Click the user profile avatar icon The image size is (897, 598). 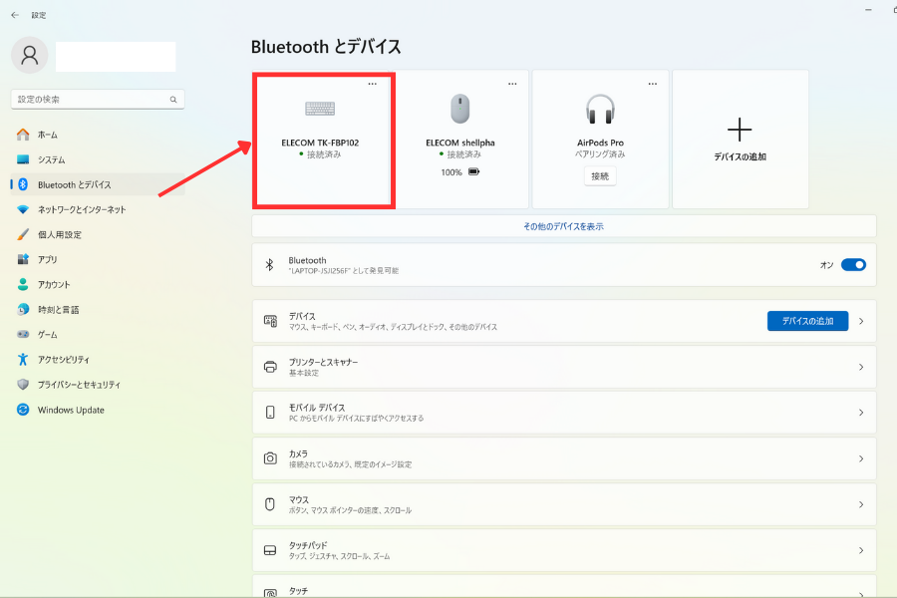click(30, 55)
